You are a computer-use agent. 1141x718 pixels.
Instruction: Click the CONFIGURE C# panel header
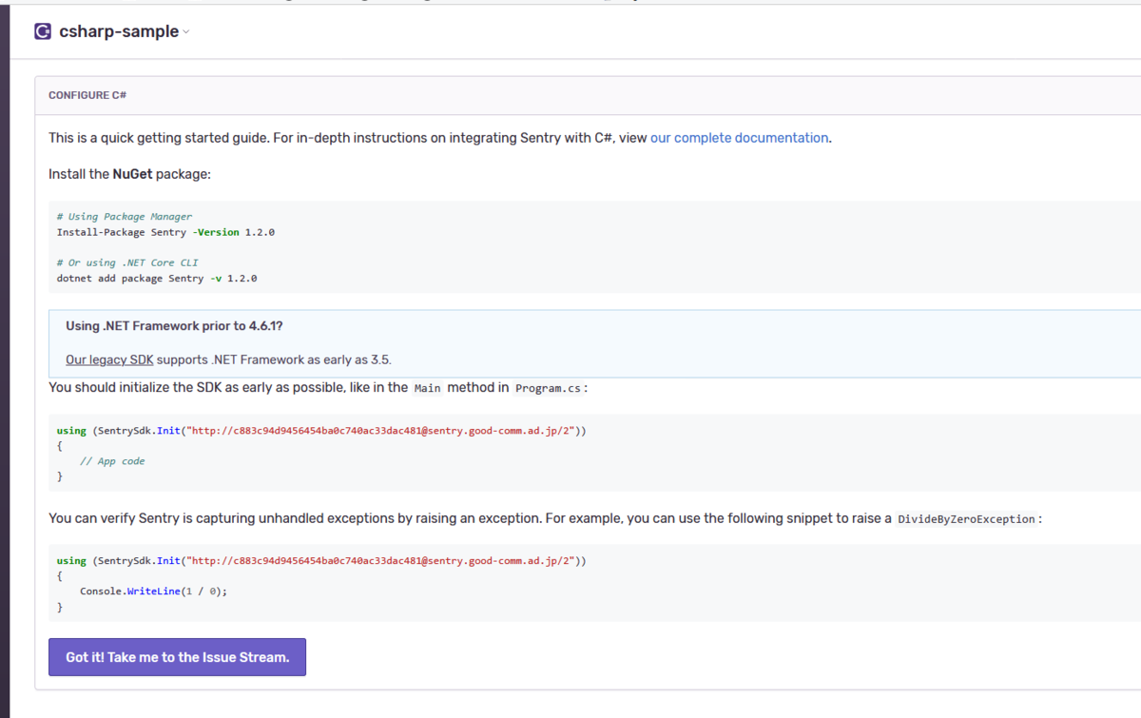tap(87, 96)
